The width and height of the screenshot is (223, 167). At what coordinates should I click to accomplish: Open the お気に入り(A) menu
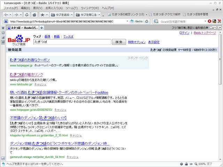[x=54, y=8]
